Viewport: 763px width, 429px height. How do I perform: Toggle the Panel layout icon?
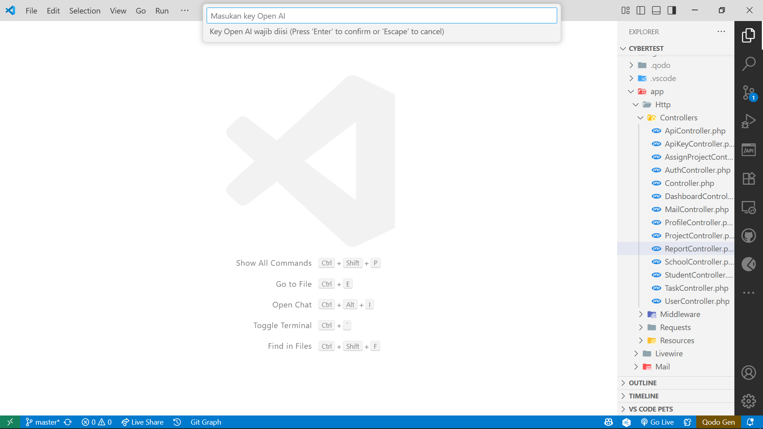coord(656,10)
